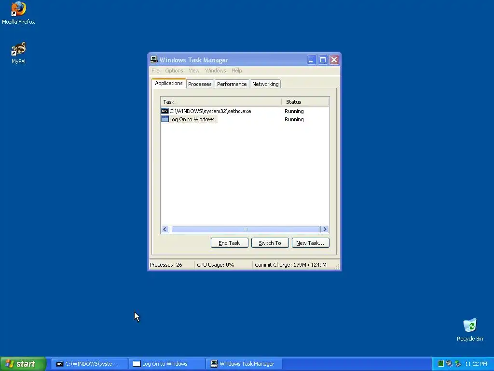Image resolution: width=494 pixels, height=371 pixels.
Task: Click the Task Manager title bar icon
Action: click(154, 59)
